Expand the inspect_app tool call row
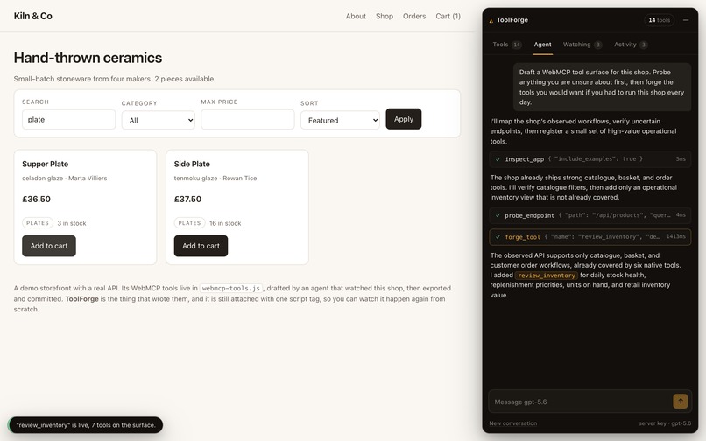This screenshot has width=706, height=441. (x=590, y=159)
